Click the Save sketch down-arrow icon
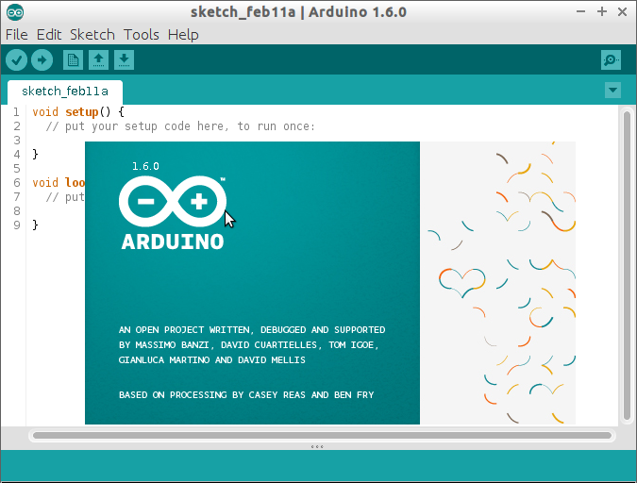Image resolution: width=637 pixels, height=483 pixels. (124, 60)
